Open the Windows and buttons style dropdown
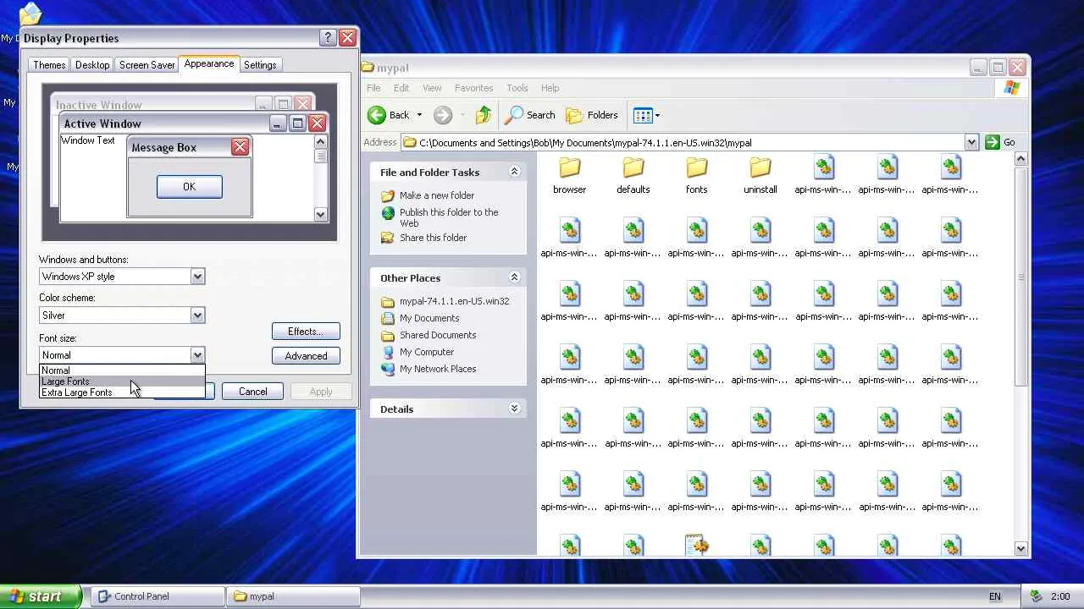 tap(197, 277)
